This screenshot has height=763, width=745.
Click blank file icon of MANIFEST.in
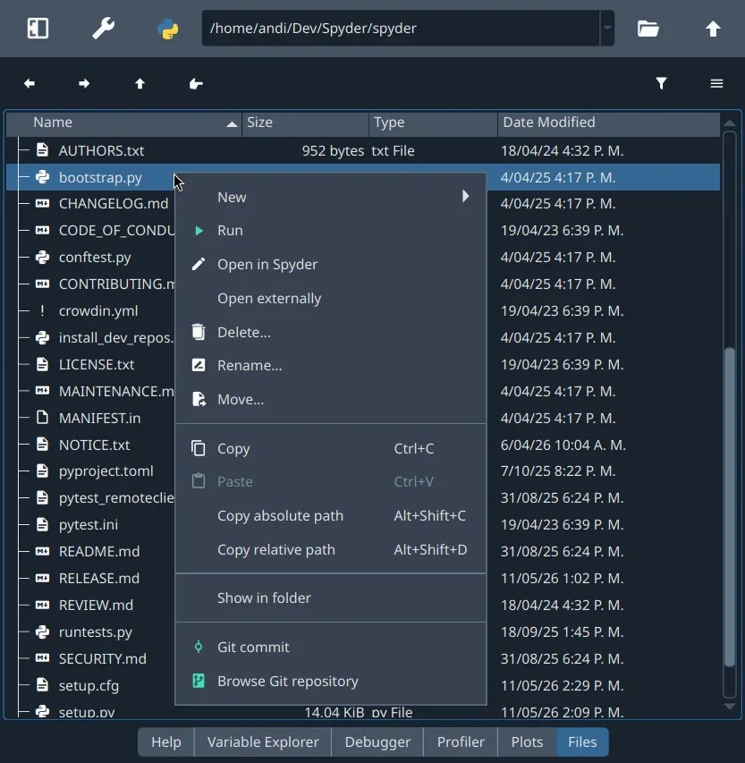click(x=42, y=418)
